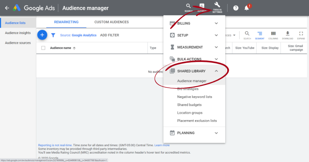Click the Size: Display column header
This screenshot has width=309, height=162.
[x=270, y=48]
